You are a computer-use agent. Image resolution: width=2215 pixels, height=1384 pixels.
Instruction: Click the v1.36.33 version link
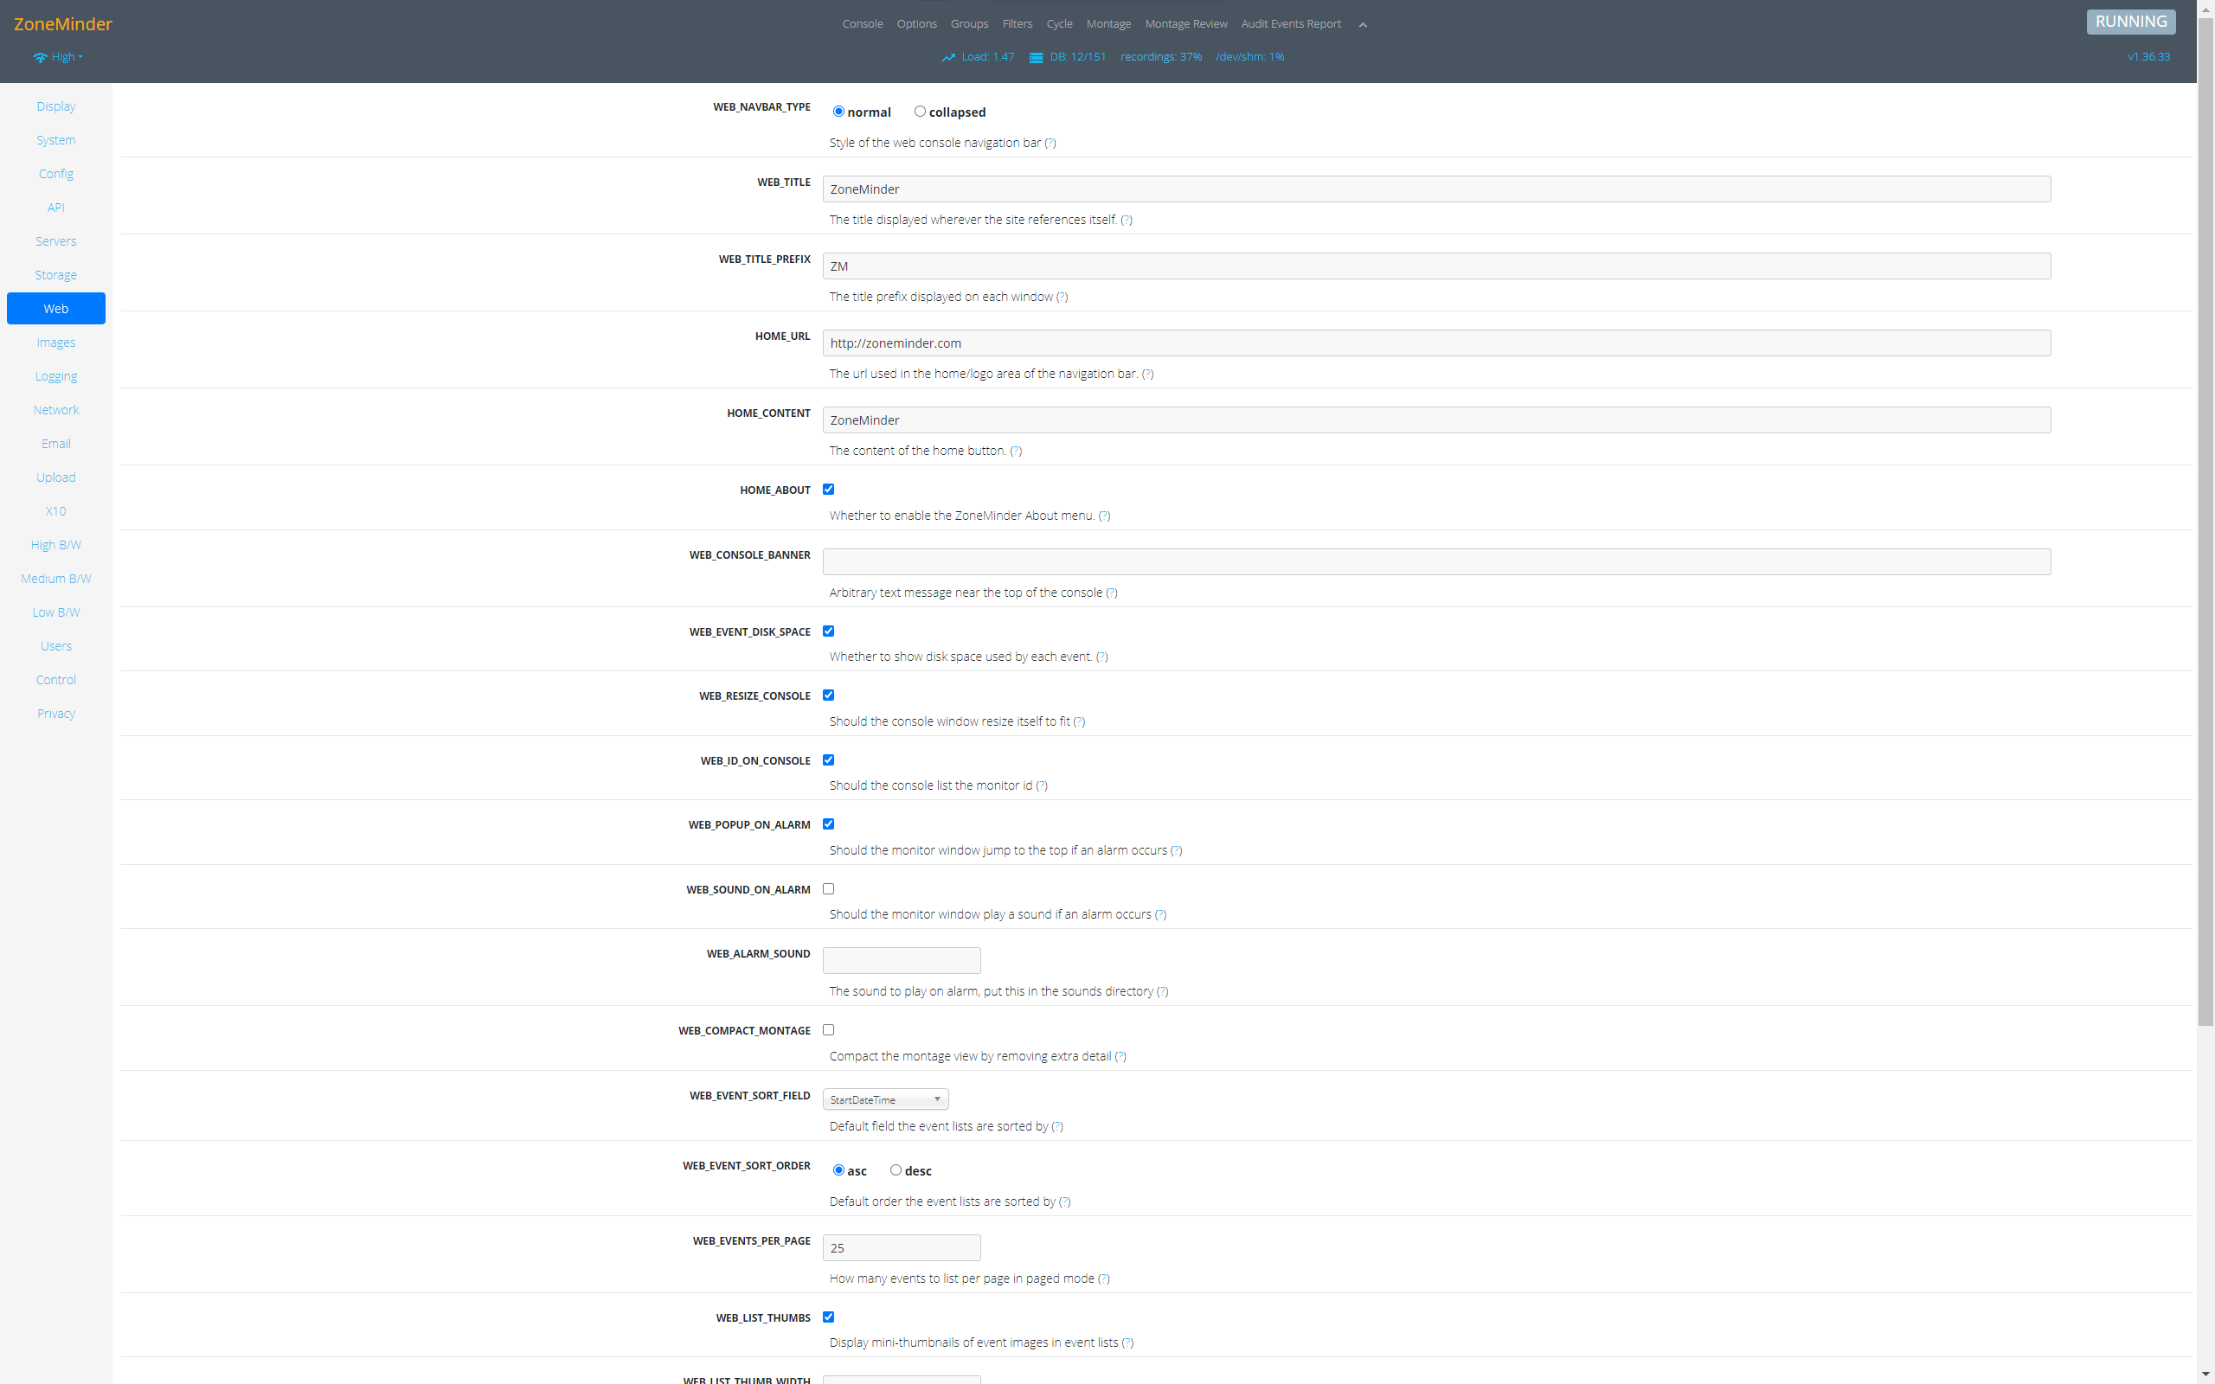click(x=2148, y=57)
